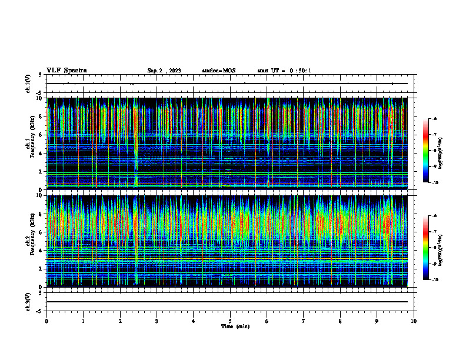Viewport: 466px width, 360px height.
Task: Click the ch.1 color scale bar
Action: coord(425,151)
